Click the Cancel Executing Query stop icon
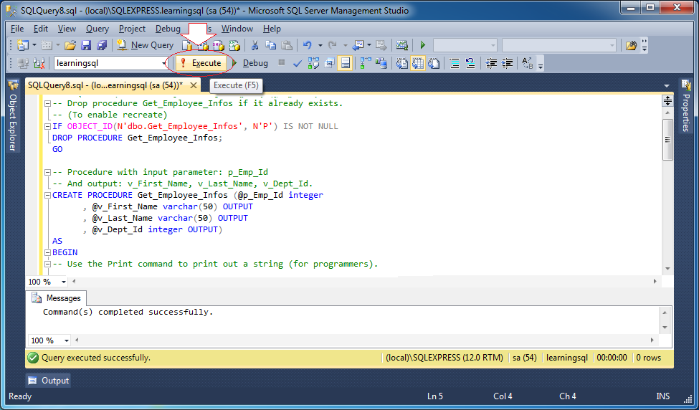Viewport: 699px width, 410px height. [281, 63]
